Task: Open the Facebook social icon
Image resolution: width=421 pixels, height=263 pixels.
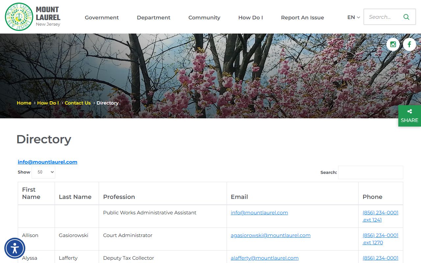Action: point(409,44)
